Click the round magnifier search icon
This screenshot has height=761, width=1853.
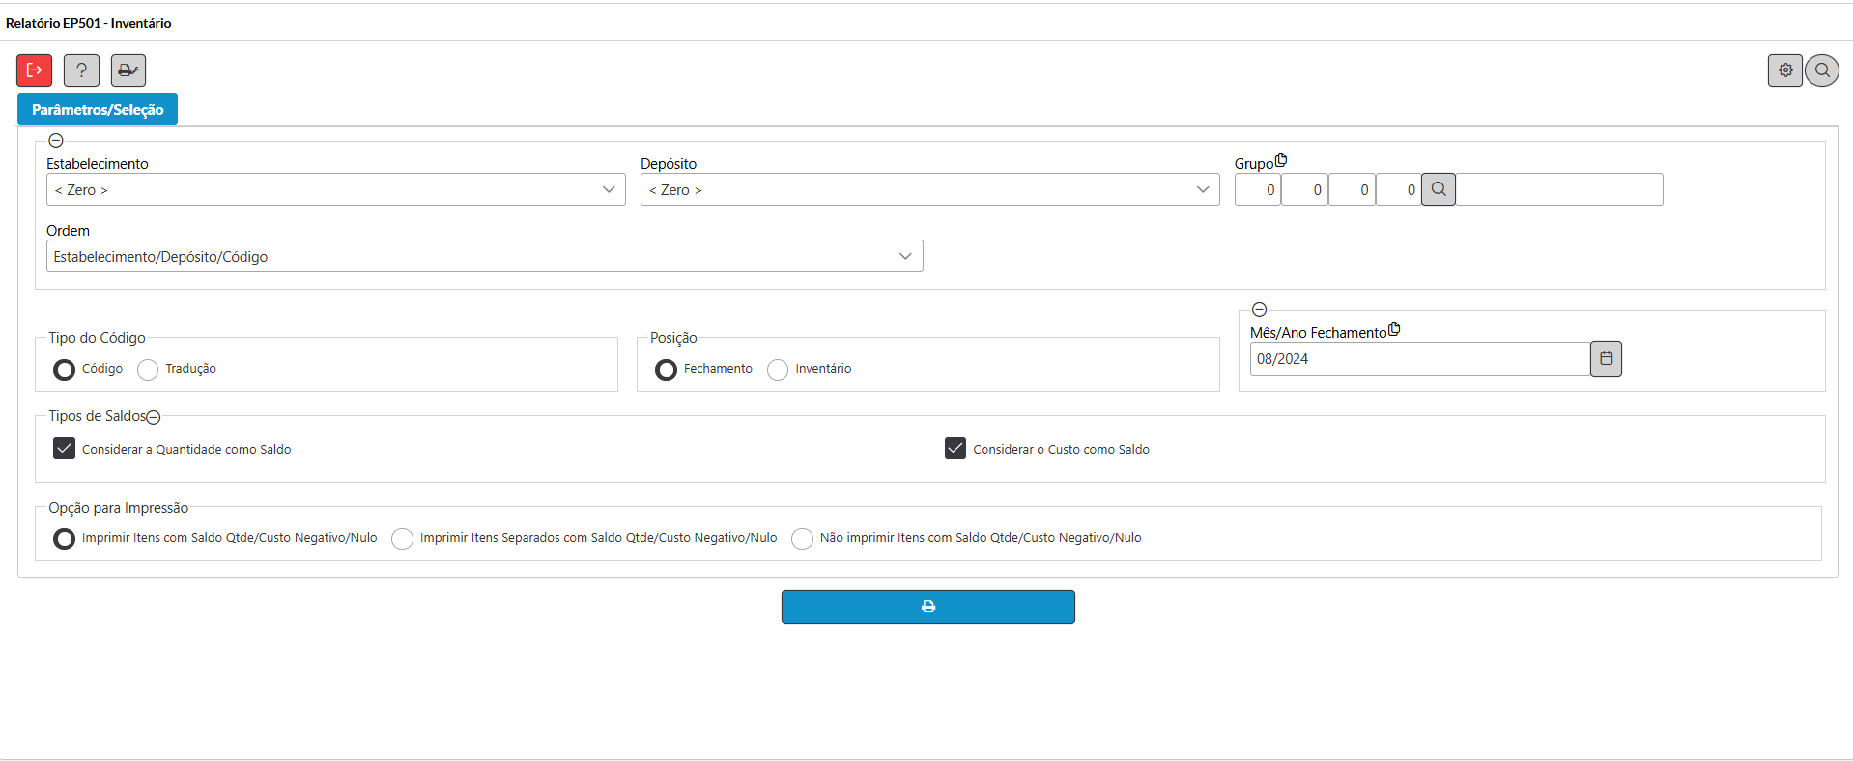1821,70
